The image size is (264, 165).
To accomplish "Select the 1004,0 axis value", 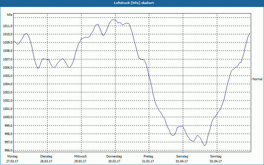I will [8, 84].
